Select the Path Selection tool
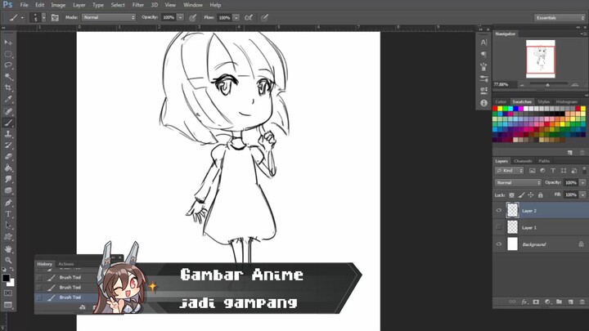This screenshot has height=331, width=589. tap(8, 226)
